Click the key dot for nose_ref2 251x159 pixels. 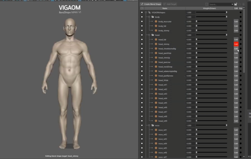pyautogui.click(x=240, y=135)
